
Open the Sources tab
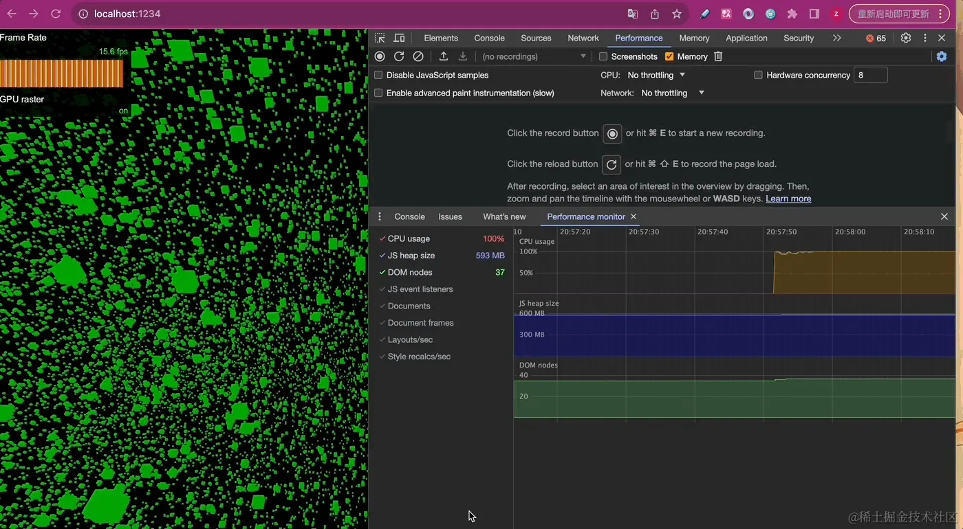pos(536,38)
